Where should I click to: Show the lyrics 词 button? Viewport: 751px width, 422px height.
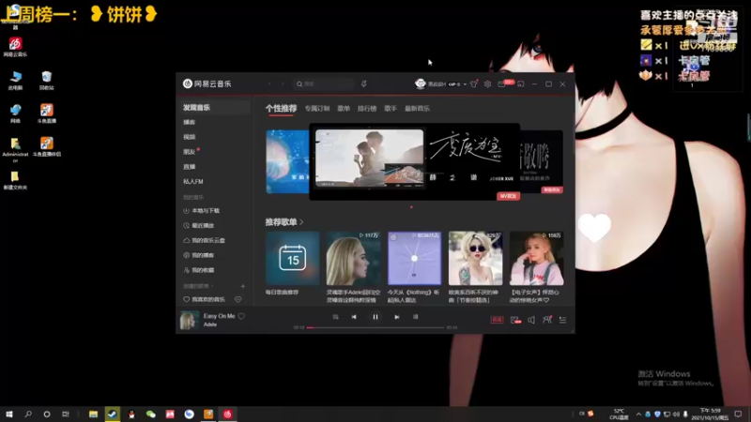[x=415, y=317]
